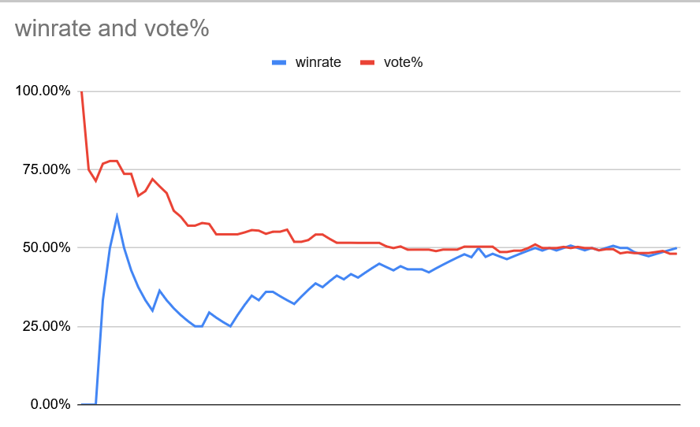The width and height of the screenshot is (700, 427).
Task: Click the 100.00% y-axis label
Action: coord(43,91)
